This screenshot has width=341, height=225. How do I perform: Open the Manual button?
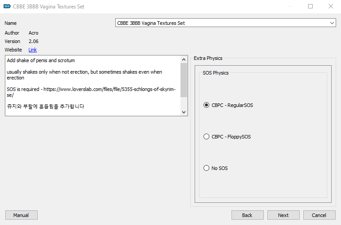tap(21, 215)
